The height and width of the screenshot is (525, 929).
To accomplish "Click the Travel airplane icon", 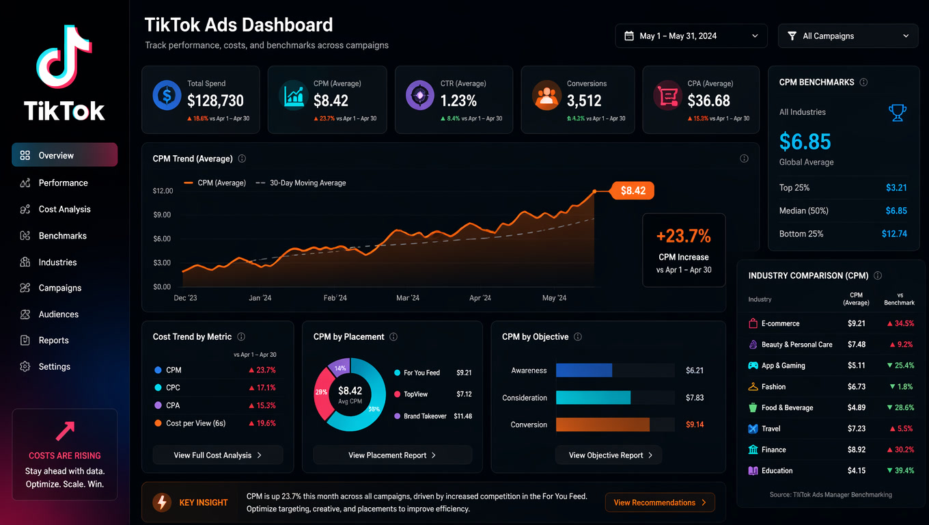I will (753, 429).
